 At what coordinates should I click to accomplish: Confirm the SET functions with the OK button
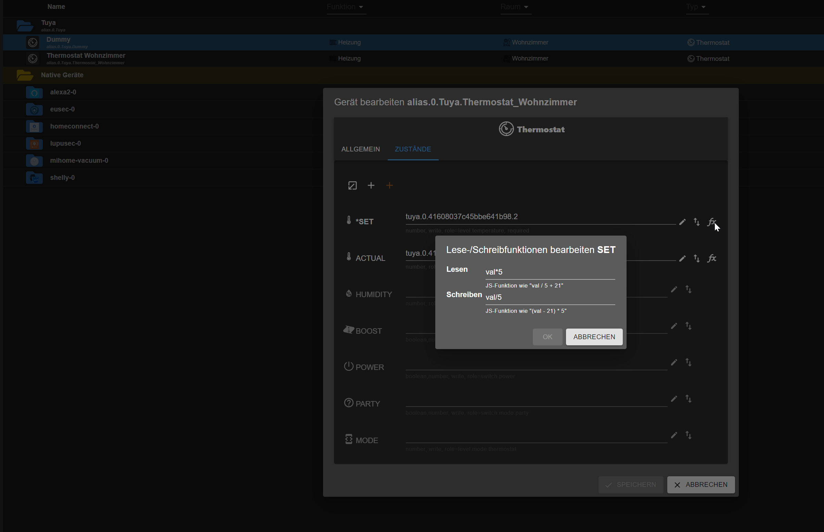click(547, 337)
